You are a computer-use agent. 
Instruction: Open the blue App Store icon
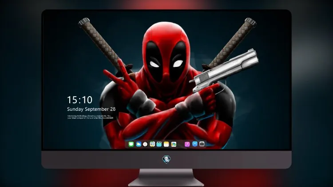[x=195, y=144]
